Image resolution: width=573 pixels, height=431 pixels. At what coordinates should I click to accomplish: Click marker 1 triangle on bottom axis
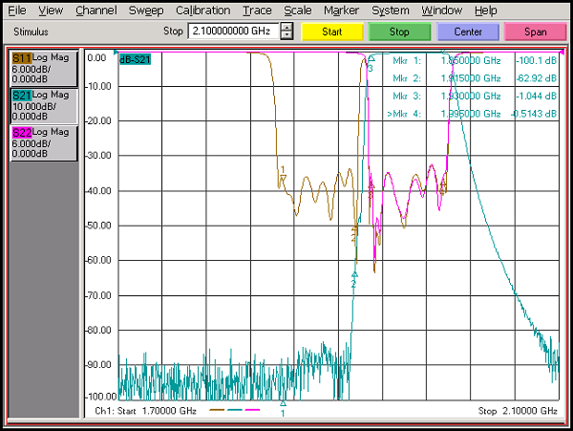click(x=283, y=402)
